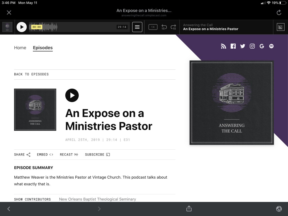Reload the page with refresh icon
The width and height of the screenshot is (288, 216).
[x=279, y=12]
